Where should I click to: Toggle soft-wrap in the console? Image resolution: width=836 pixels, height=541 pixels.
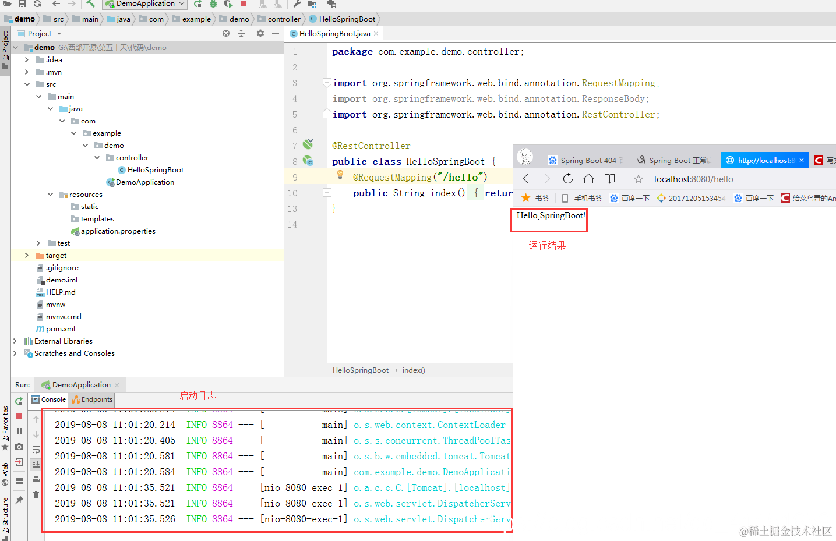pyautogui.click(x=36, y=450)
